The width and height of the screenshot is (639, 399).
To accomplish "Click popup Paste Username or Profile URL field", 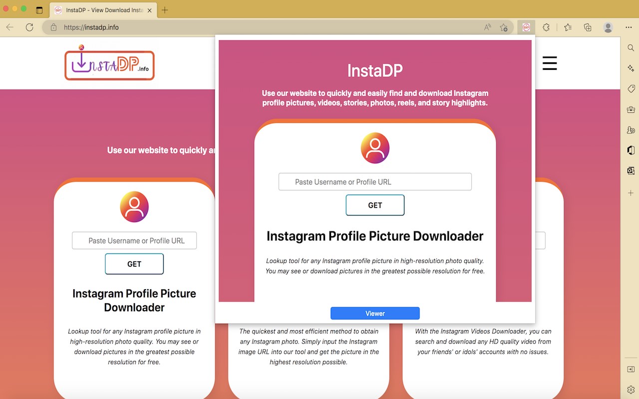I will click(x=375, y=182).
